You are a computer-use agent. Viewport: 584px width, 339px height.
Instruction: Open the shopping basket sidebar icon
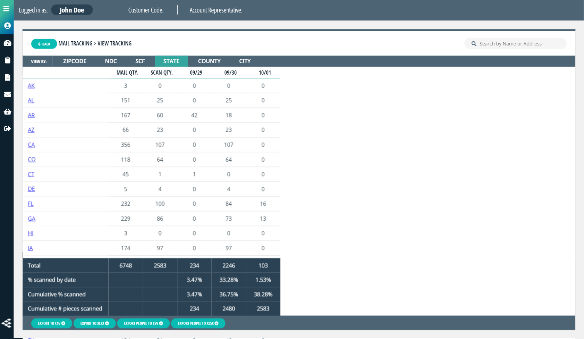(7, 111)
